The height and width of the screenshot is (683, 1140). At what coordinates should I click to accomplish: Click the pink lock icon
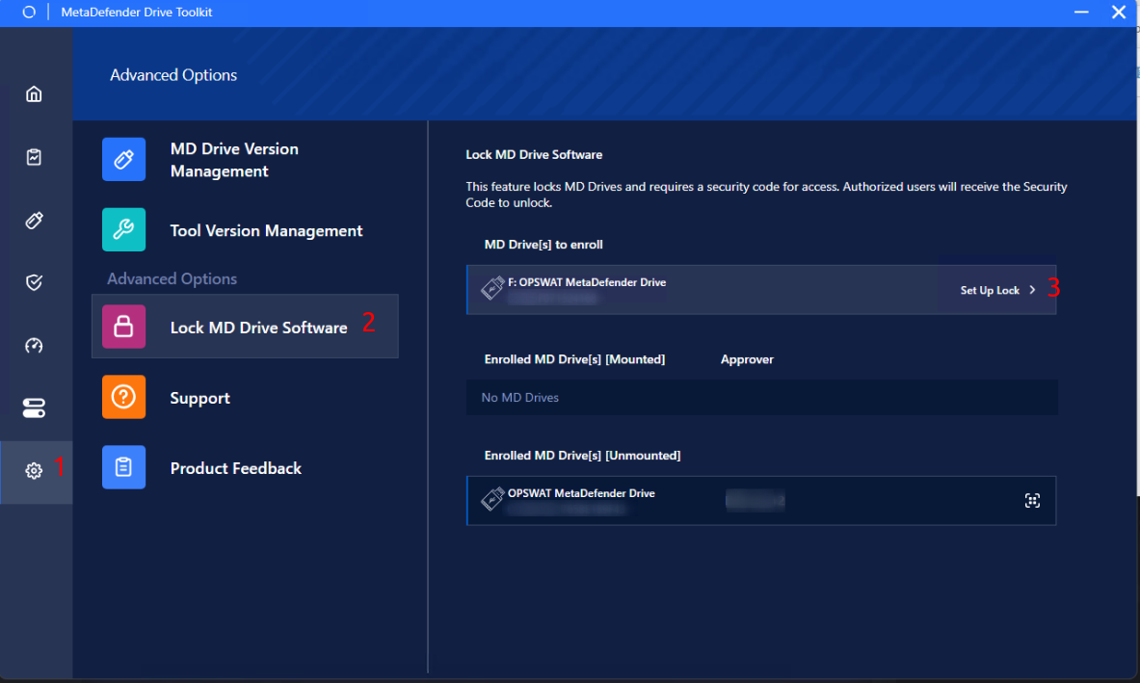[123, 327]
